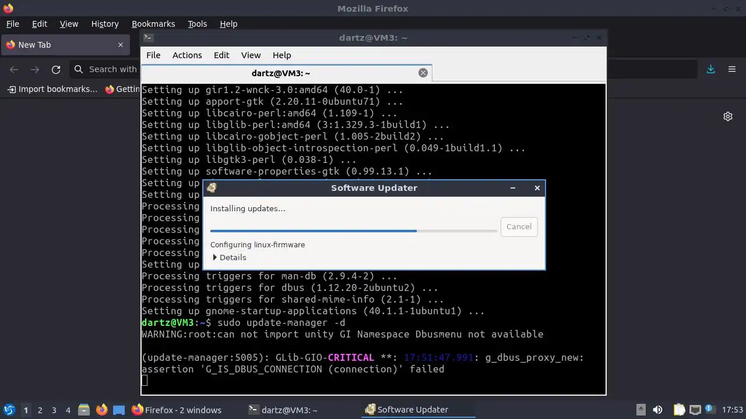Switch to workspace 4 in pager
The width and height of the screenshot is (746, 419).
[68, 410]
